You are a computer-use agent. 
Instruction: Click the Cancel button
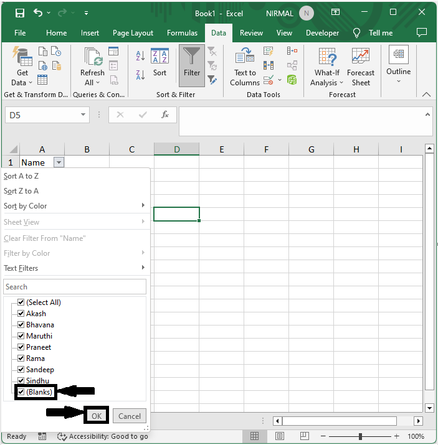[x=129, y=416]
